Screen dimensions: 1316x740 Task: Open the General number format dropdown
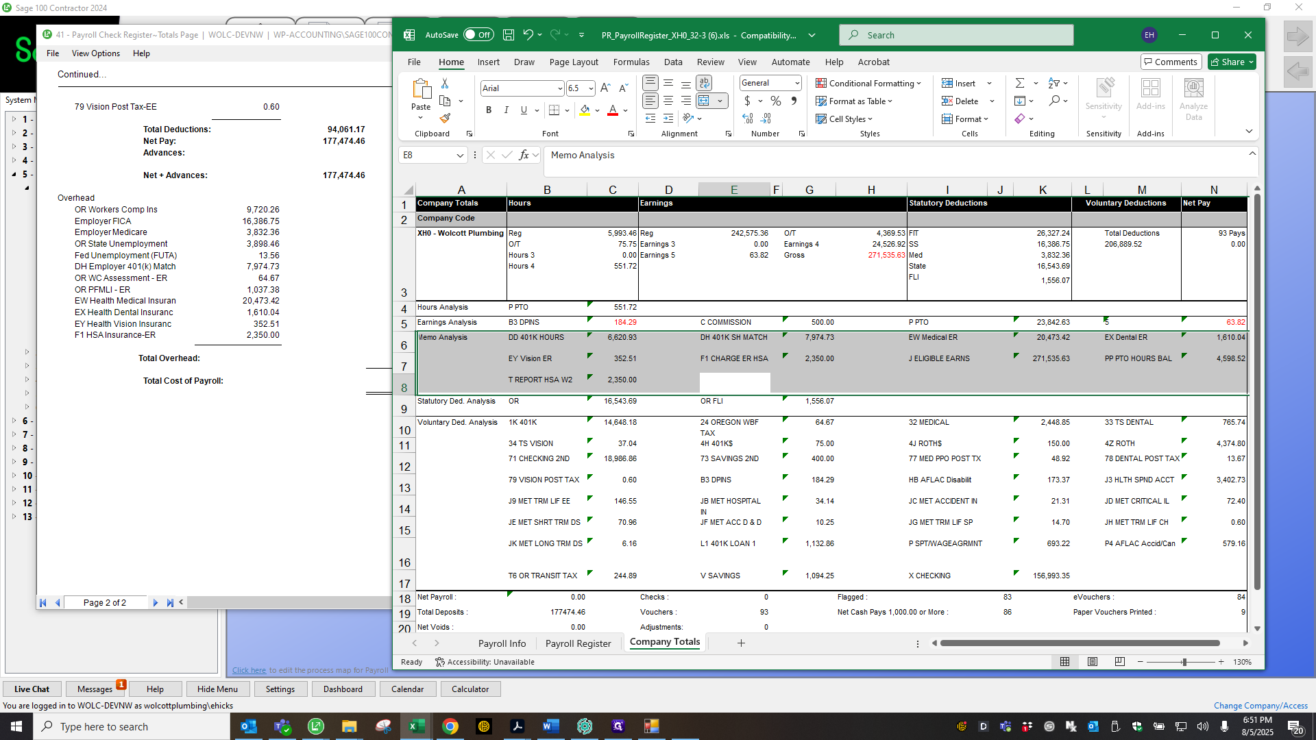coord(797,83)
